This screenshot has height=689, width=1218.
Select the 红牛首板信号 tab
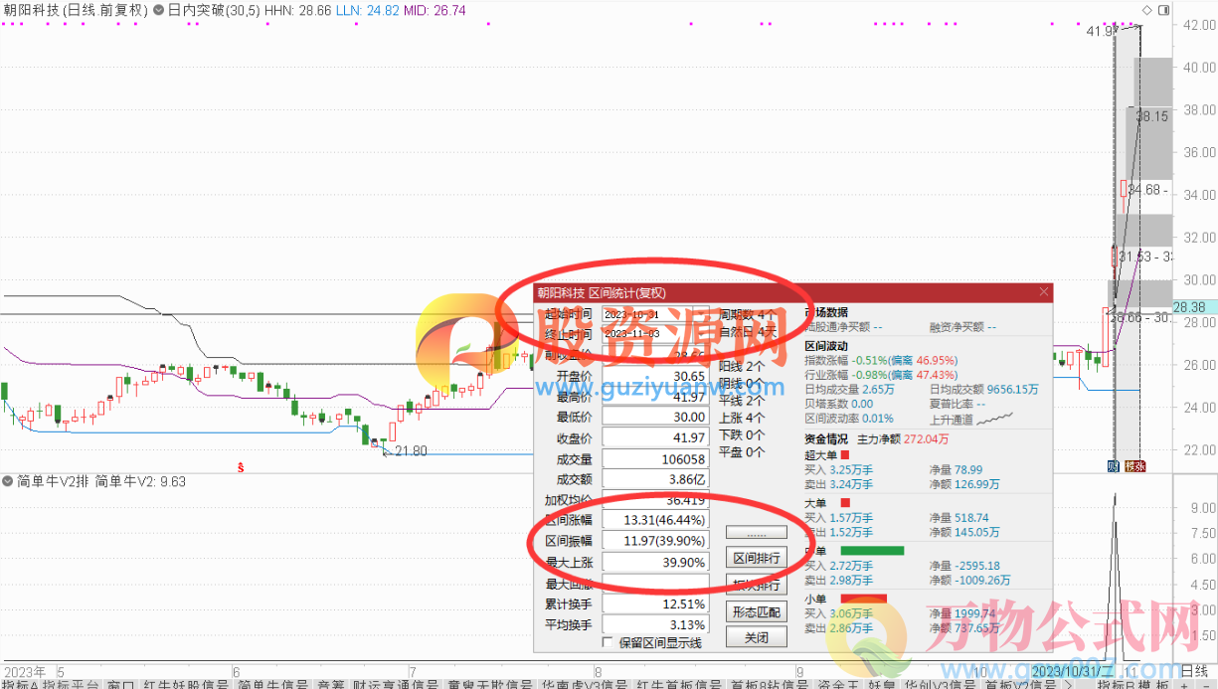[679, 683]
